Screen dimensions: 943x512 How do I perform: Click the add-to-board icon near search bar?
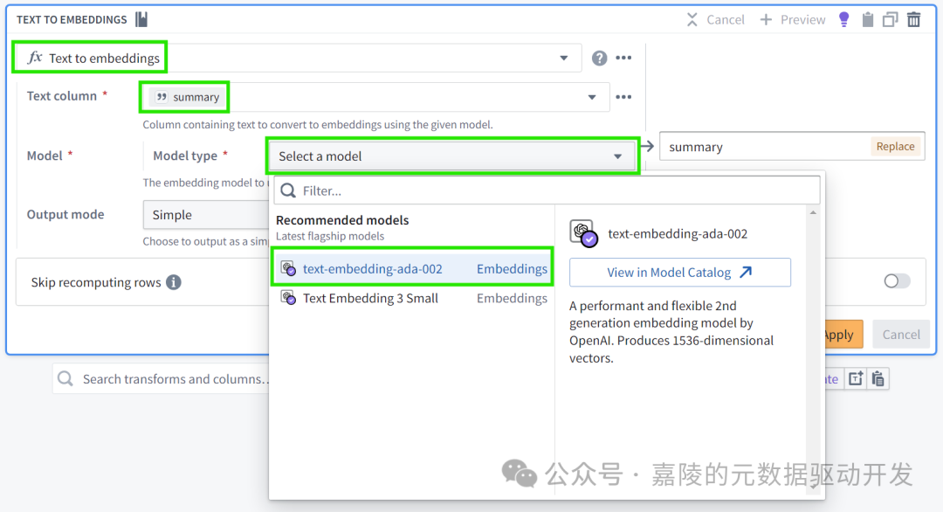point(856,379)
